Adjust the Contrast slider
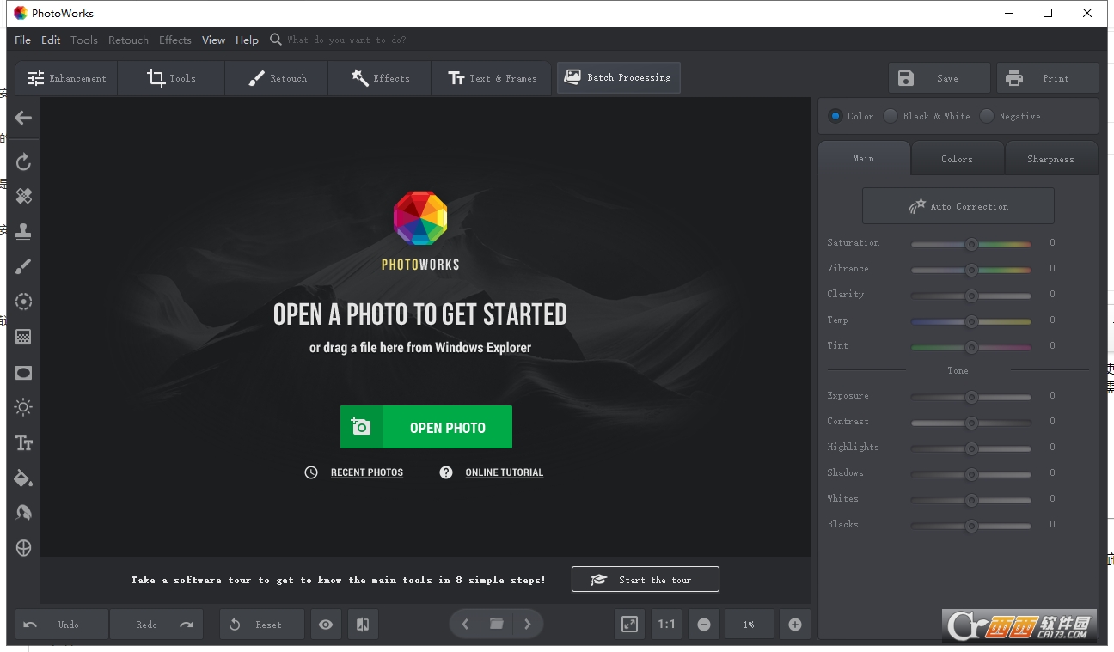This screenshot has width=1114, height=652. [971, 423]
